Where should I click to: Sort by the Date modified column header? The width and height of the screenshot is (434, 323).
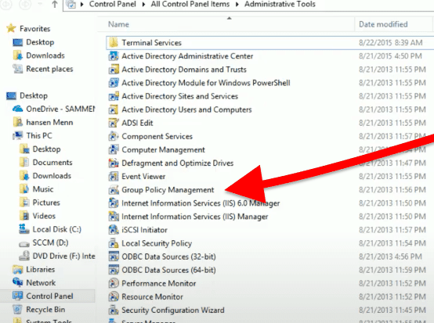click(383, 24)
